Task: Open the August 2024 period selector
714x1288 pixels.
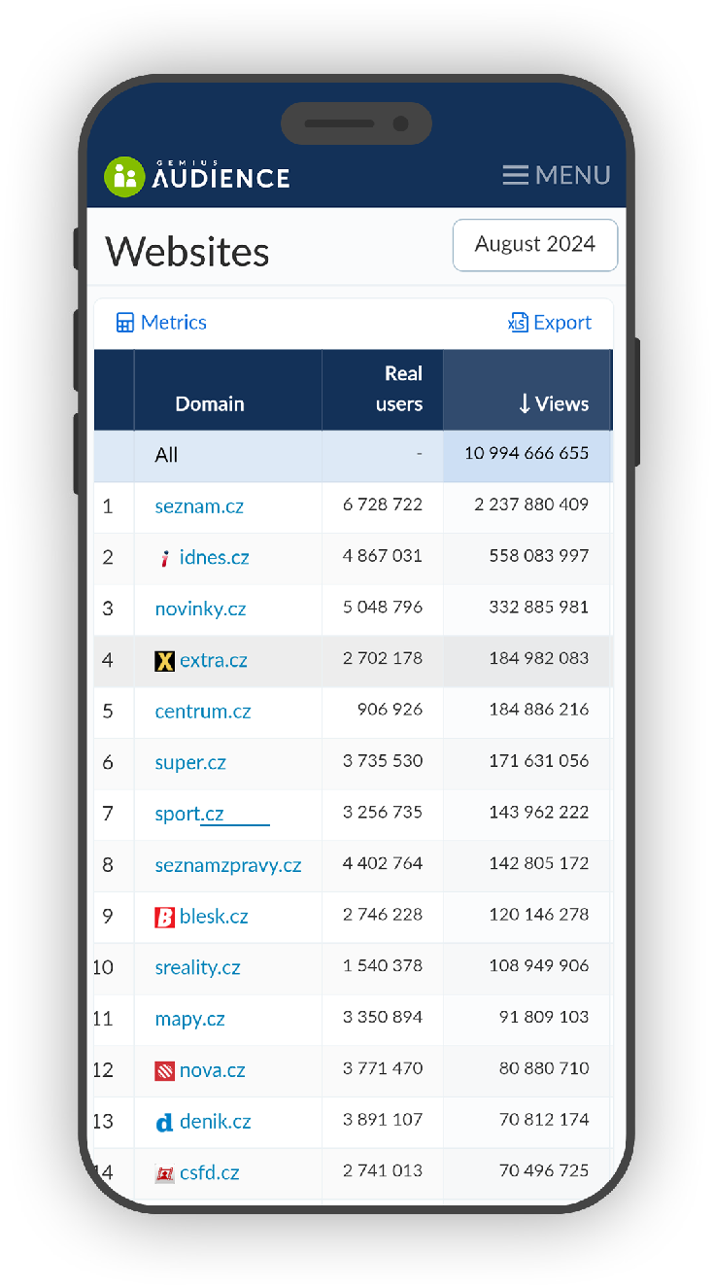Action: point(535,245)
